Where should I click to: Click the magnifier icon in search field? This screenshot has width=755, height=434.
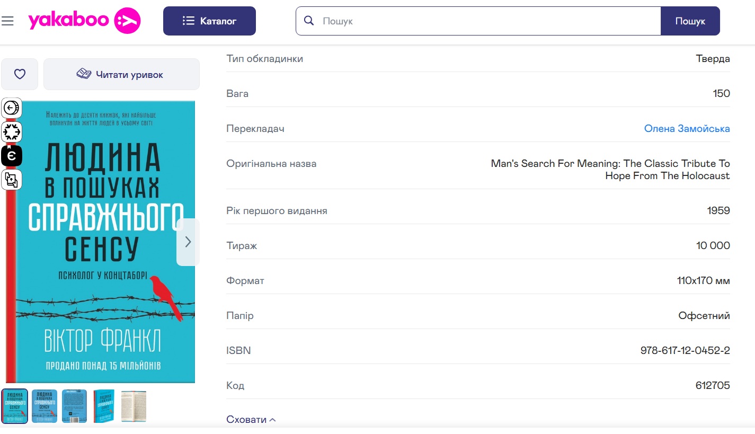coord(309,21)
